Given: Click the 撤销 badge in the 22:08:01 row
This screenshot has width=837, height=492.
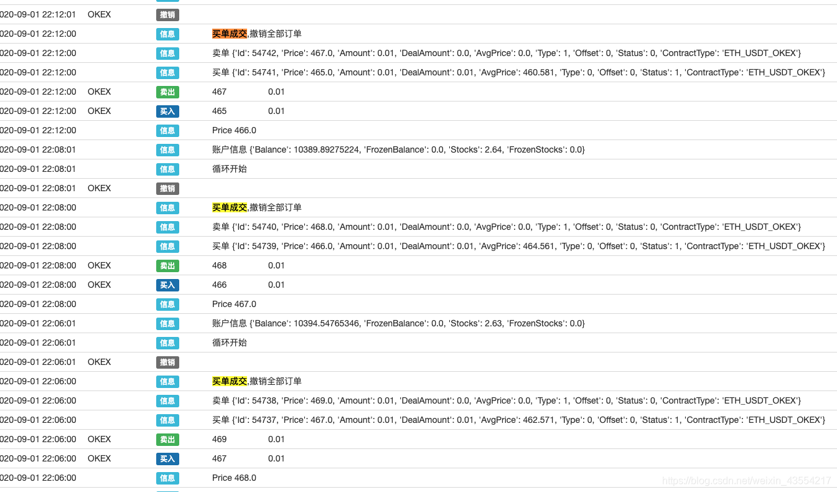Looking at the screenshot, I should 167,188.
